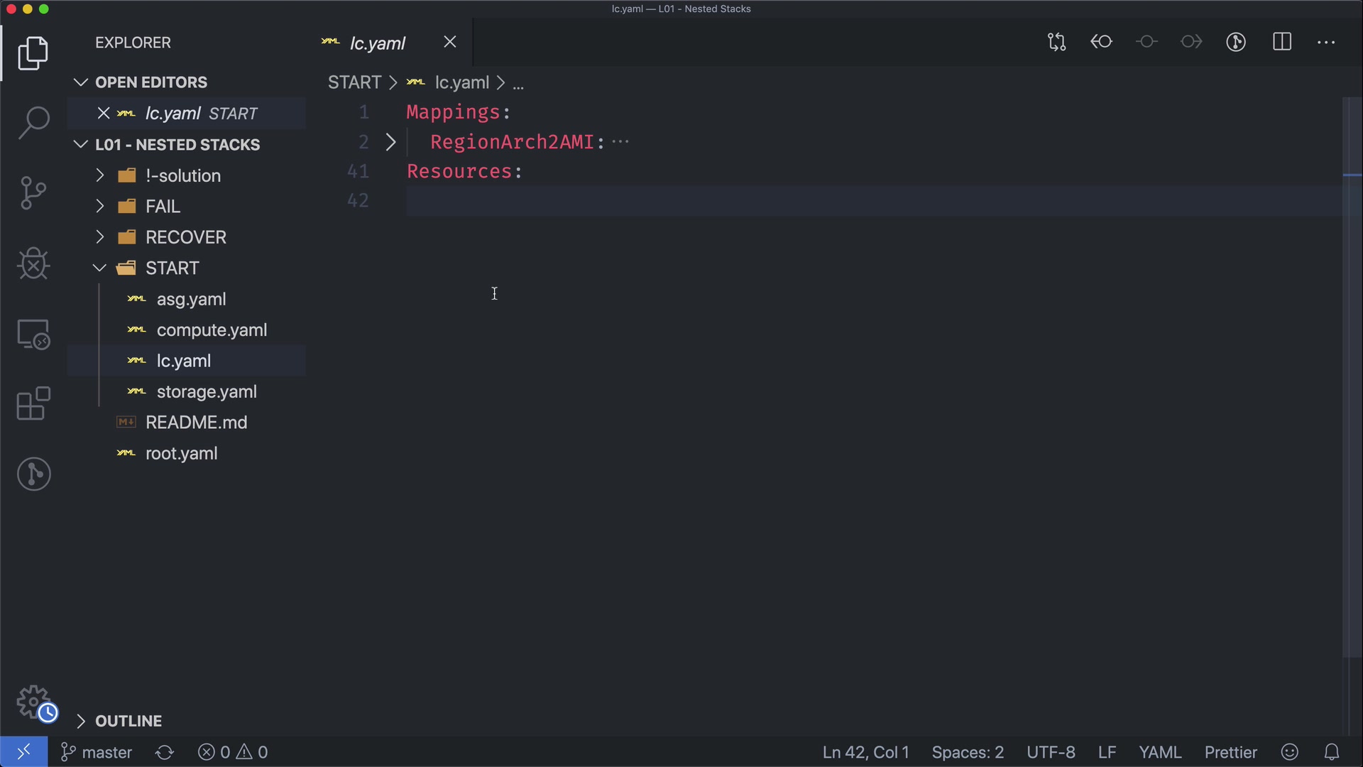
Task: Click the Spaces: 2 indentation setting
Action: point(967,752)
